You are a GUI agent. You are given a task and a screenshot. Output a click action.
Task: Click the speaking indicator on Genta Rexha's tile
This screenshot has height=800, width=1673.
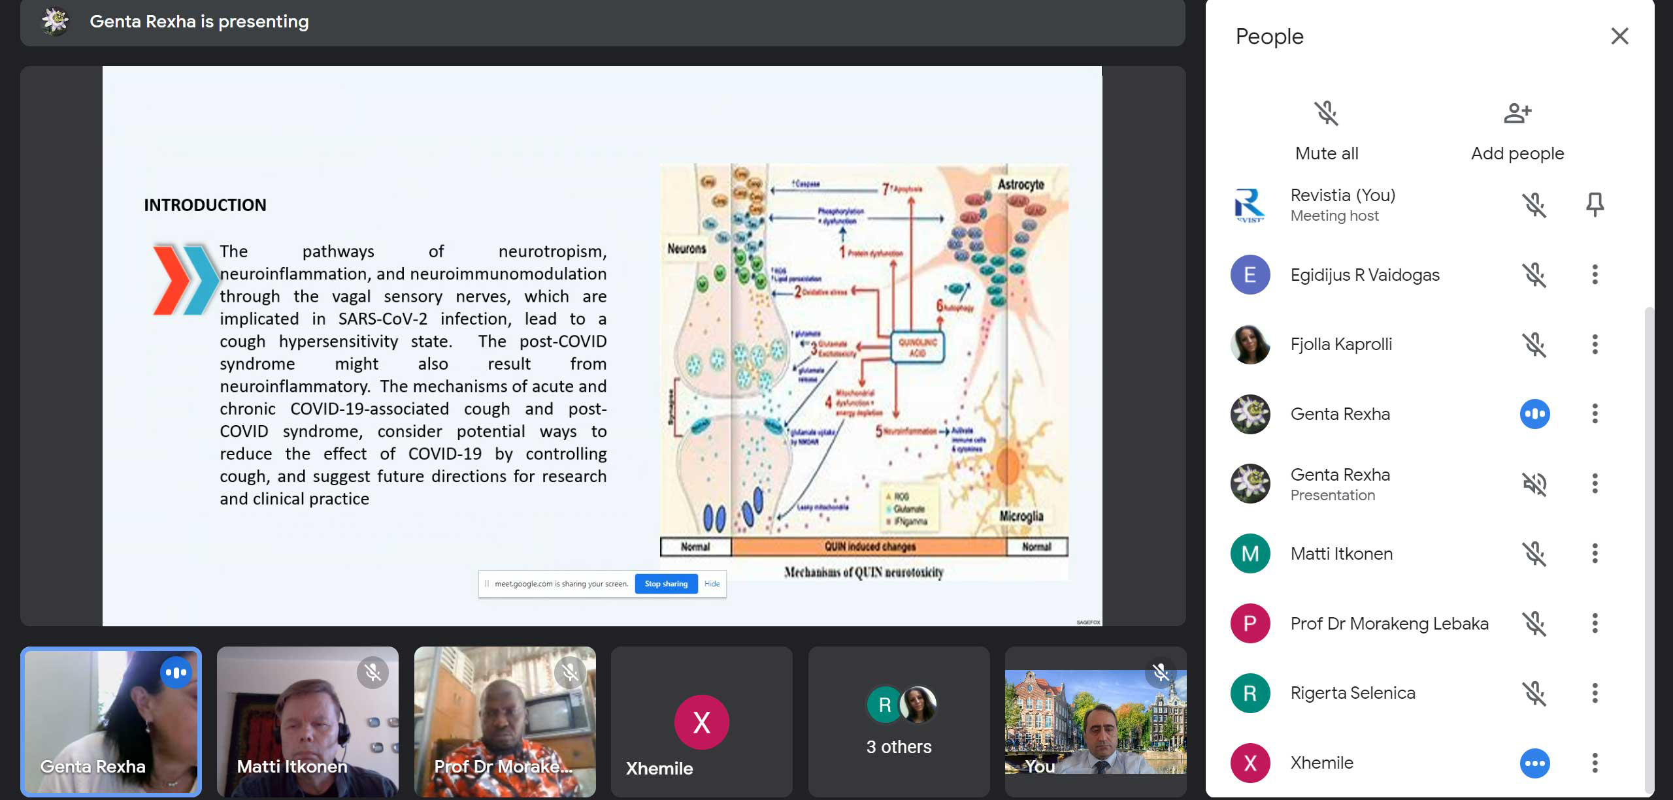176,672
